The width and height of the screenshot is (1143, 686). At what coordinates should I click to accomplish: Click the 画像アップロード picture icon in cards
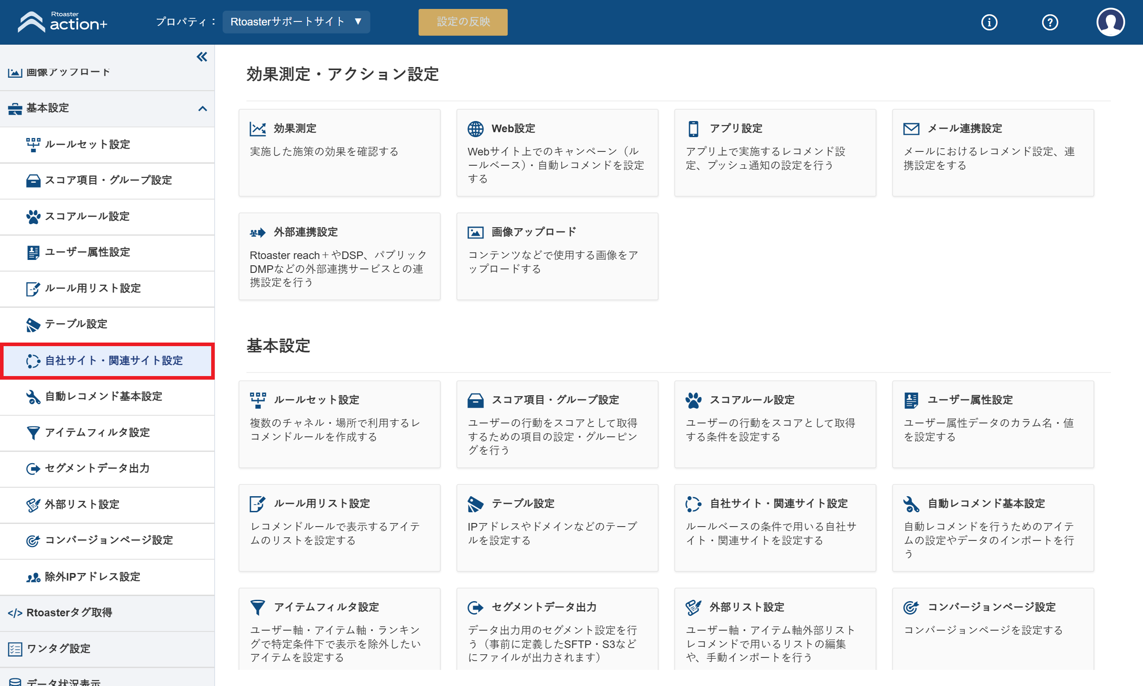click(x=476, y=232)
